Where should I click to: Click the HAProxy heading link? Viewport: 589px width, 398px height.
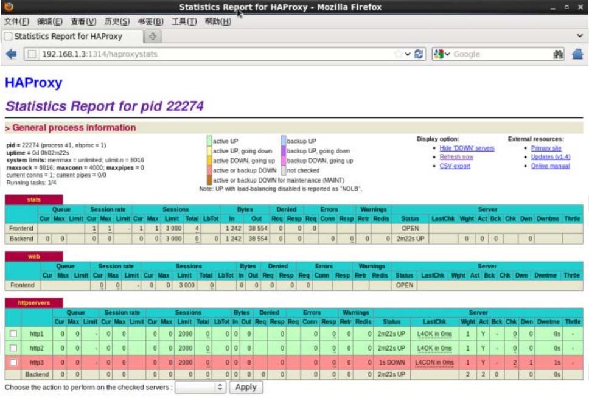tap(33, 82)
